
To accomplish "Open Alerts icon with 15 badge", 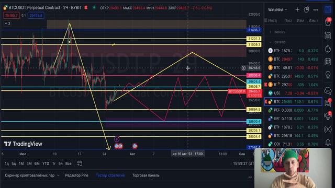I will 328,22.
